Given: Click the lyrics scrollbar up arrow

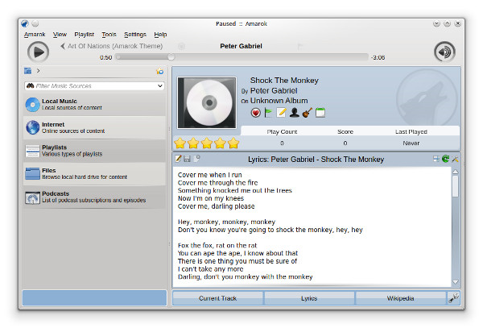Looking at the screenshot, I should pyautogui.click(x=456, y=172).
